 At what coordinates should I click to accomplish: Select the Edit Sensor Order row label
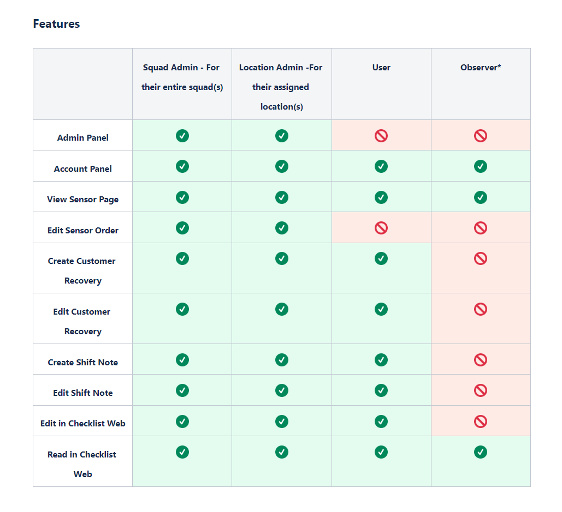coord(83,231)
